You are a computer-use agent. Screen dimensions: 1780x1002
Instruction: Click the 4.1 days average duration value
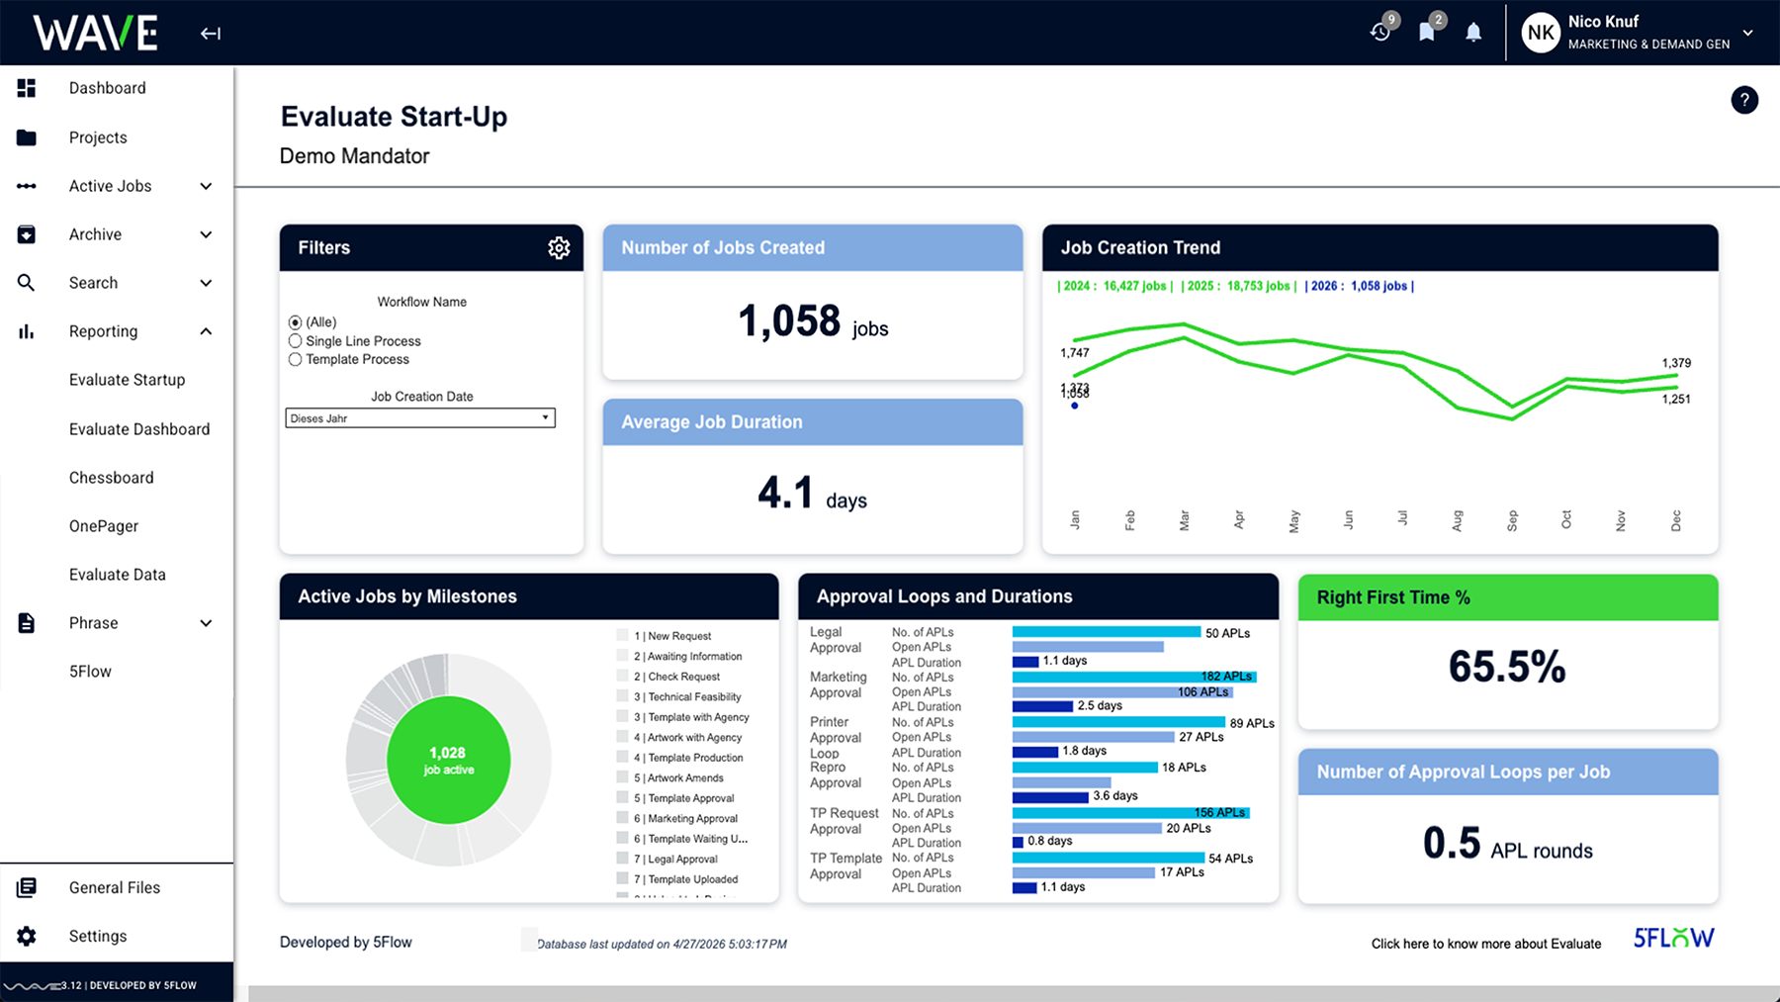812,493
